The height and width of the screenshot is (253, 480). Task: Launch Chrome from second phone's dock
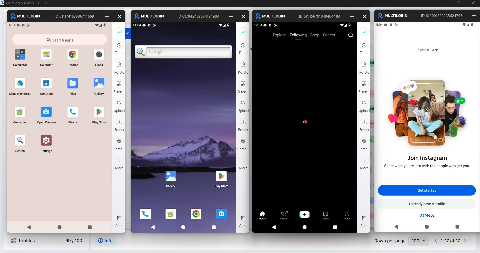pyautogui.click(x=196, y=214)
